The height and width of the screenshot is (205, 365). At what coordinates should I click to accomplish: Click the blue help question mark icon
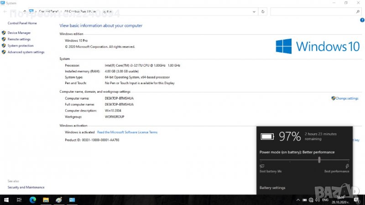(x=361, y=21)
